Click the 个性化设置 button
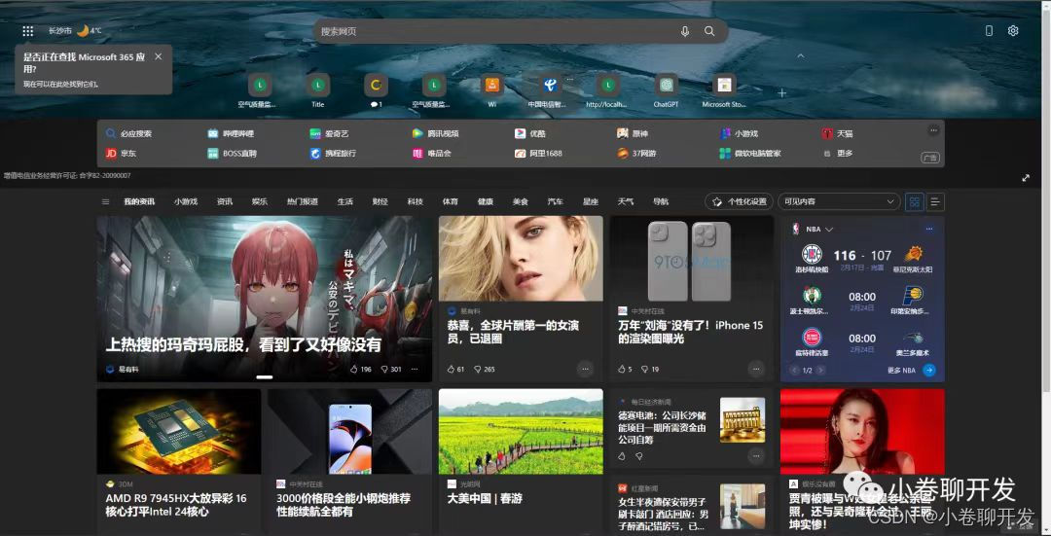 739,201
